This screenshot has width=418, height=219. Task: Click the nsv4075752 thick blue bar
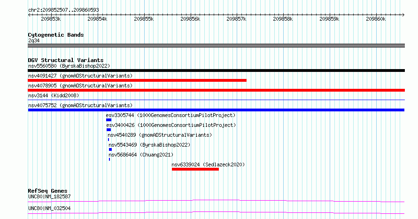click(216, 110)
